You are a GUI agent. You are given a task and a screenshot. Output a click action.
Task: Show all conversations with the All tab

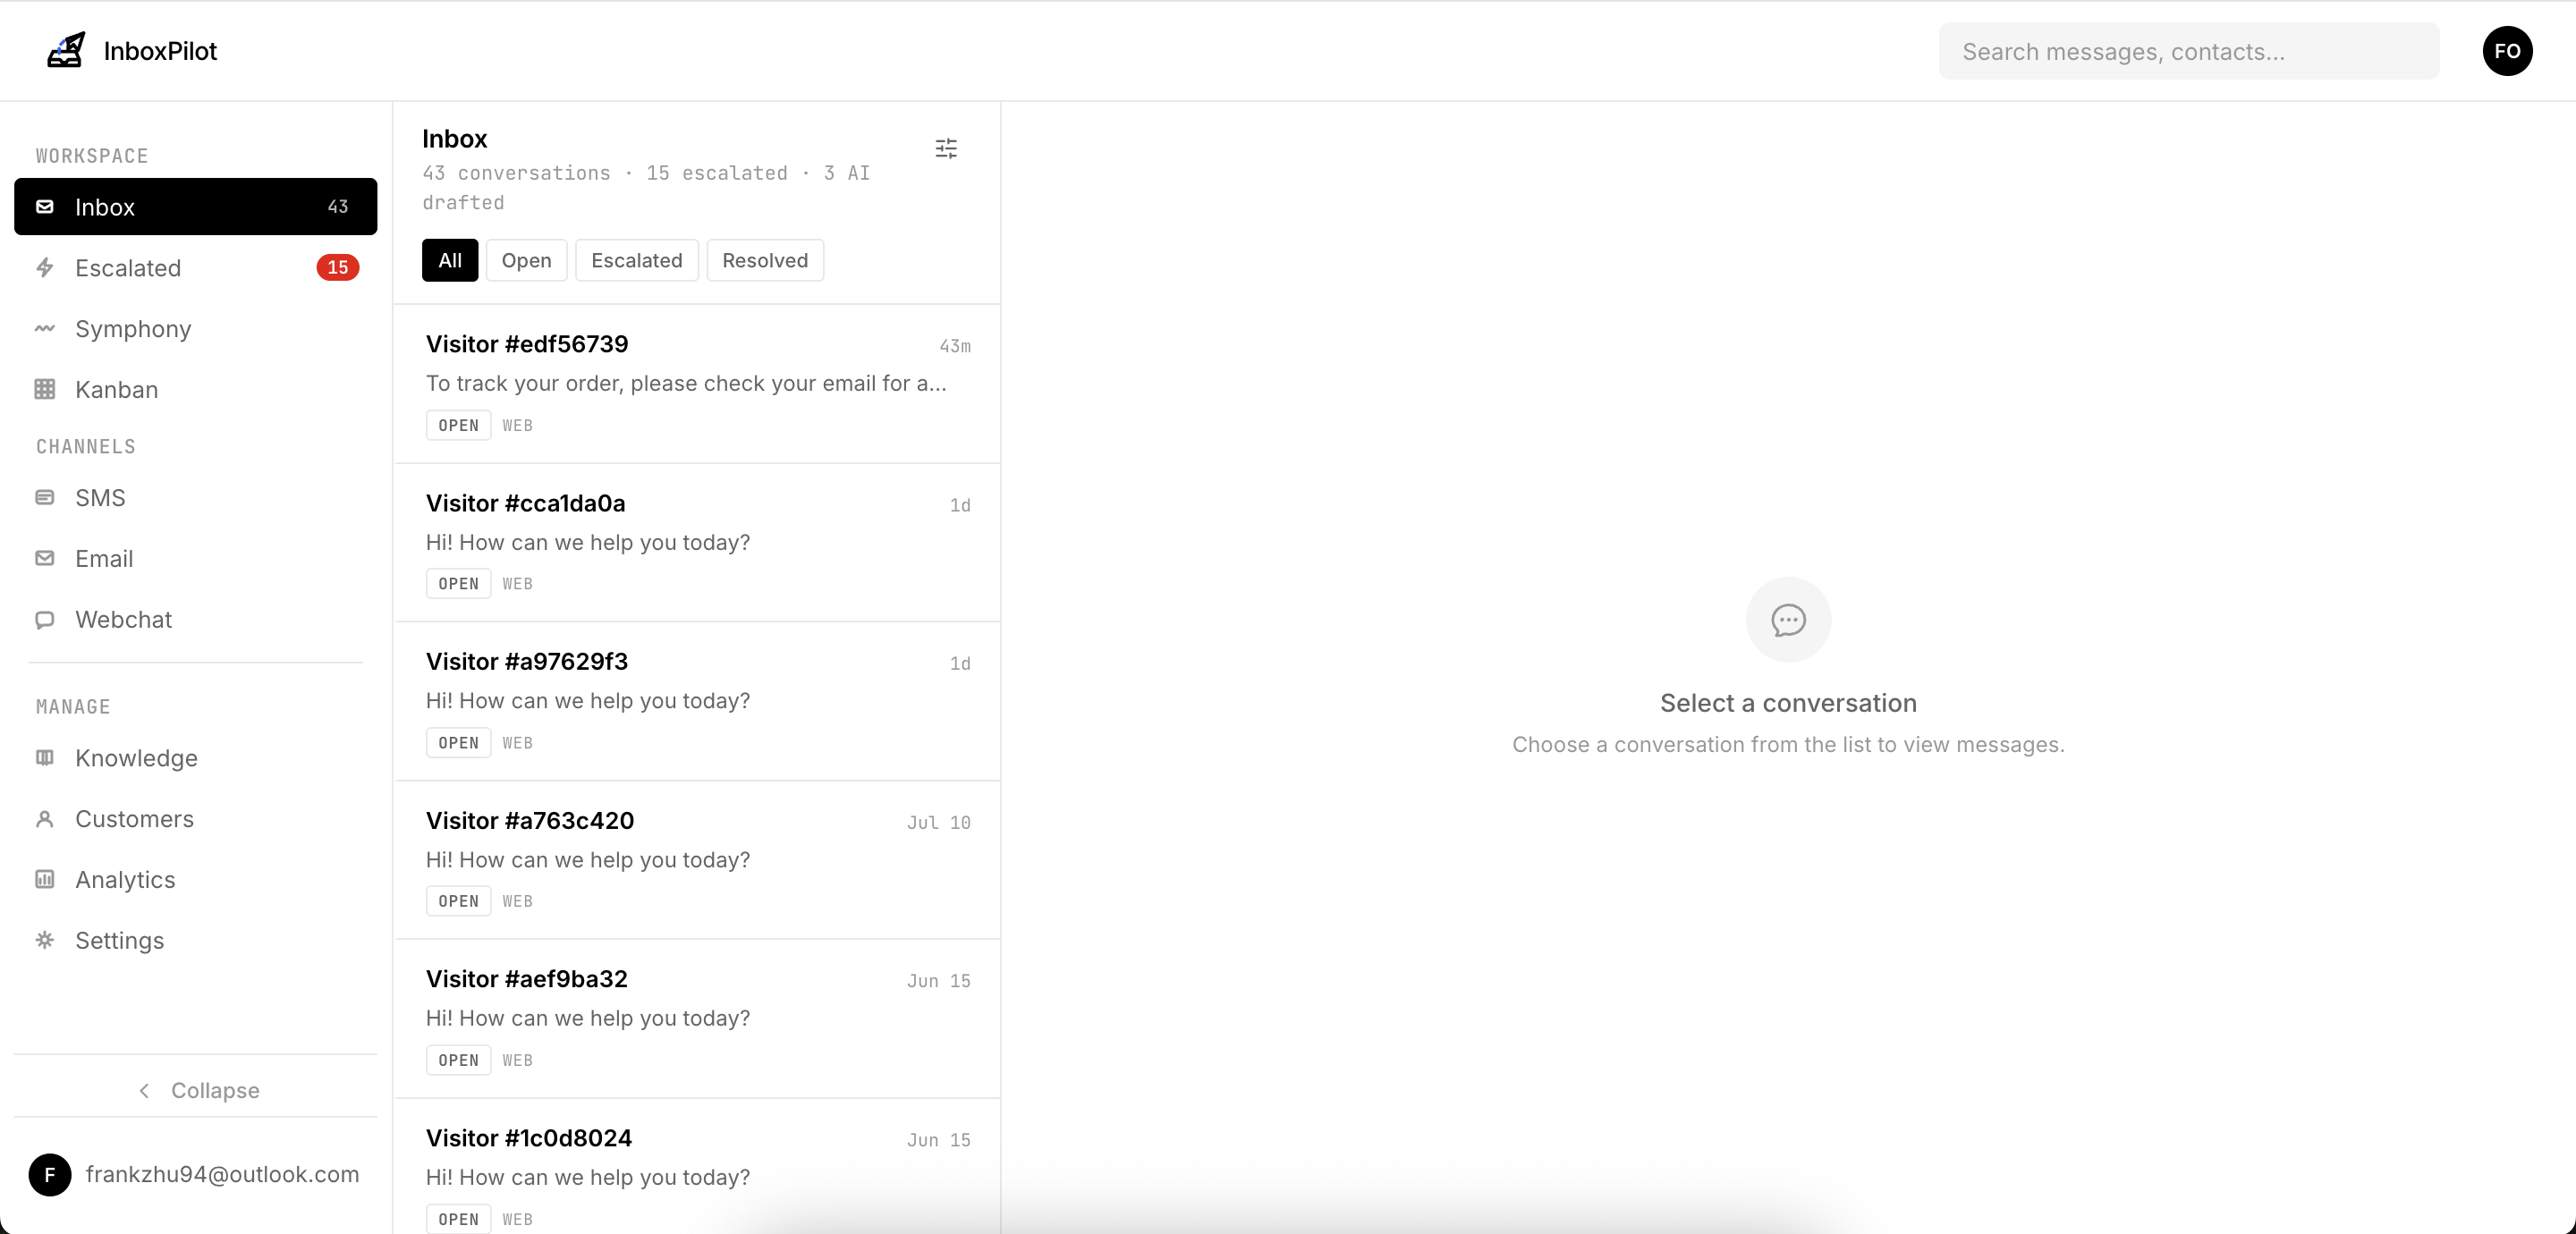click(450, 261)
